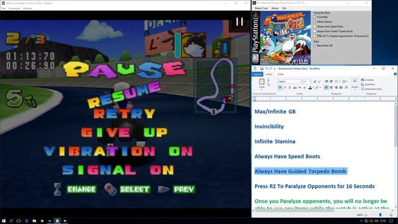Switch to the Exibir tab in WordPad

point(280,74)
